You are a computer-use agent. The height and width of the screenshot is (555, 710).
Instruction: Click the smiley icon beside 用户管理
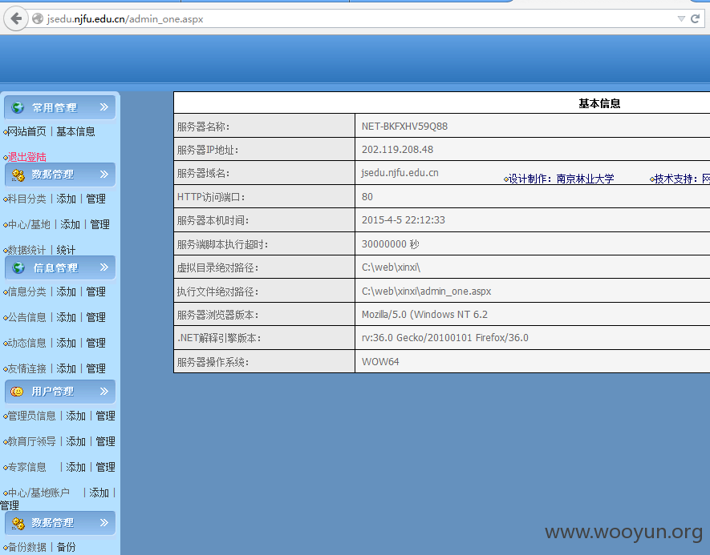[17, 392]
